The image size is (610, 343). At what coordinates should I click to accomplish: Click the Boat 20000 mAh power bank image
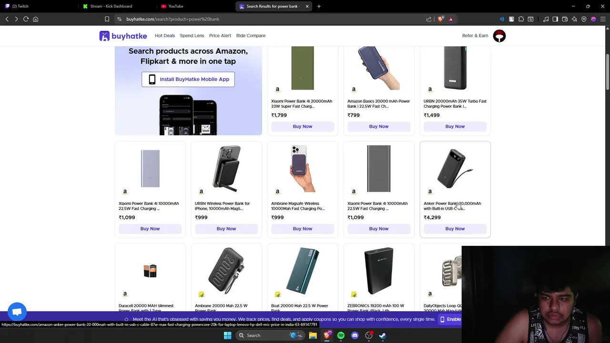[303, 271]
